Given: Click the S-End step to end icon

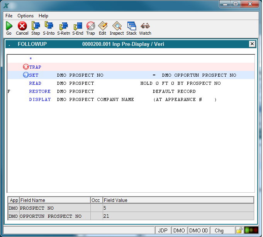Looking at the screenshot, I should tap(78, 26).
